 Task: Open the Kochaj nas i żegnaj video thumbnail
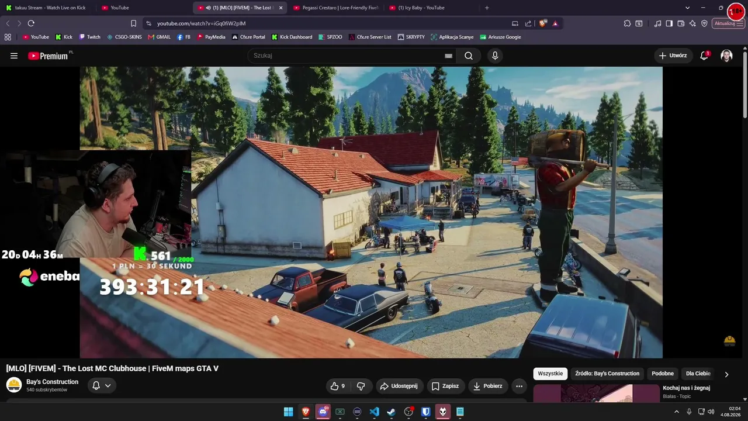tap(596, 394)
